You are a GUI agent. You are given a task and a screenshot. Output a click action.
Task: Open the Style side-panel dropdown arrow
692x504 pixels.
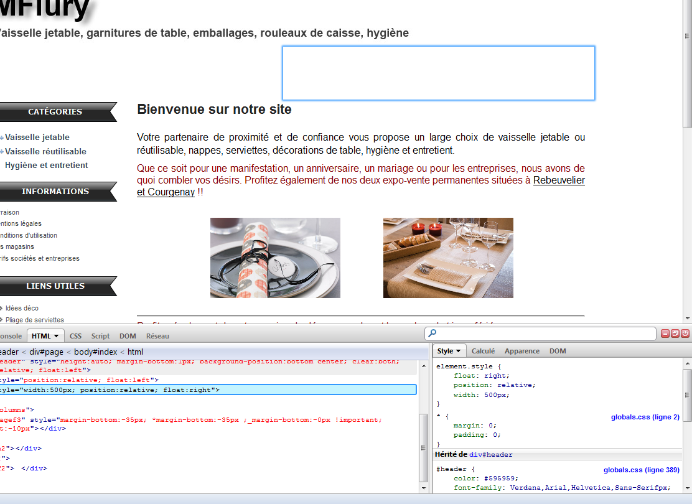(x=458, y=352)
